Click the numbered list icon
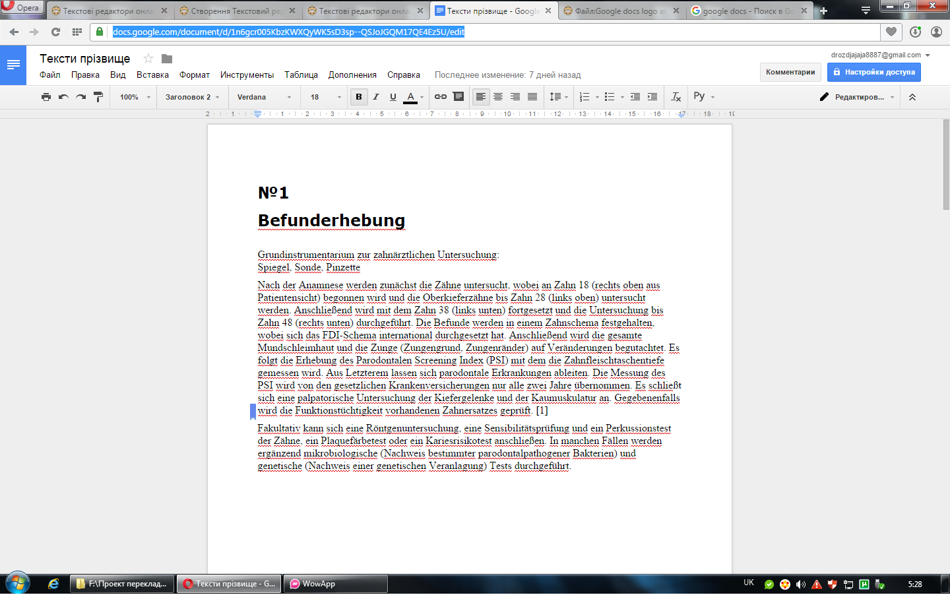Image resolution: width=950 pixels, height=595 pixels. coord(585,97)
